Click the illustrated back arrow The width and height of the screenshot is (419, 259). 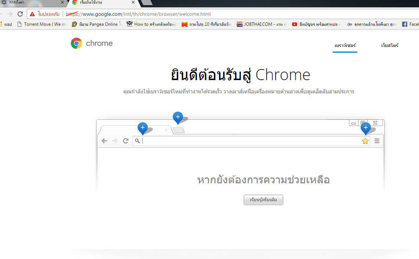click(x=104, y=141)
